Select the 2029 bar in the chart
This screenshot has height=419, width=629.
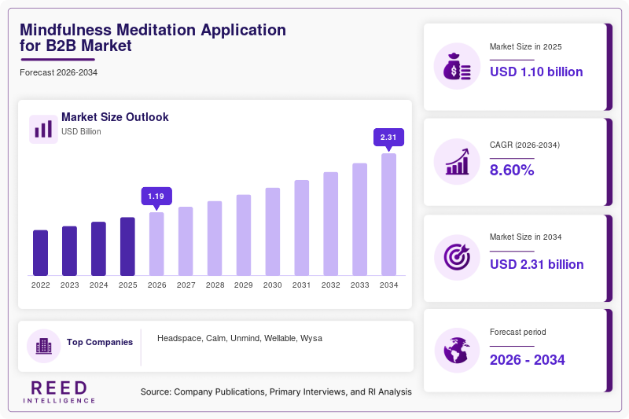244,235
